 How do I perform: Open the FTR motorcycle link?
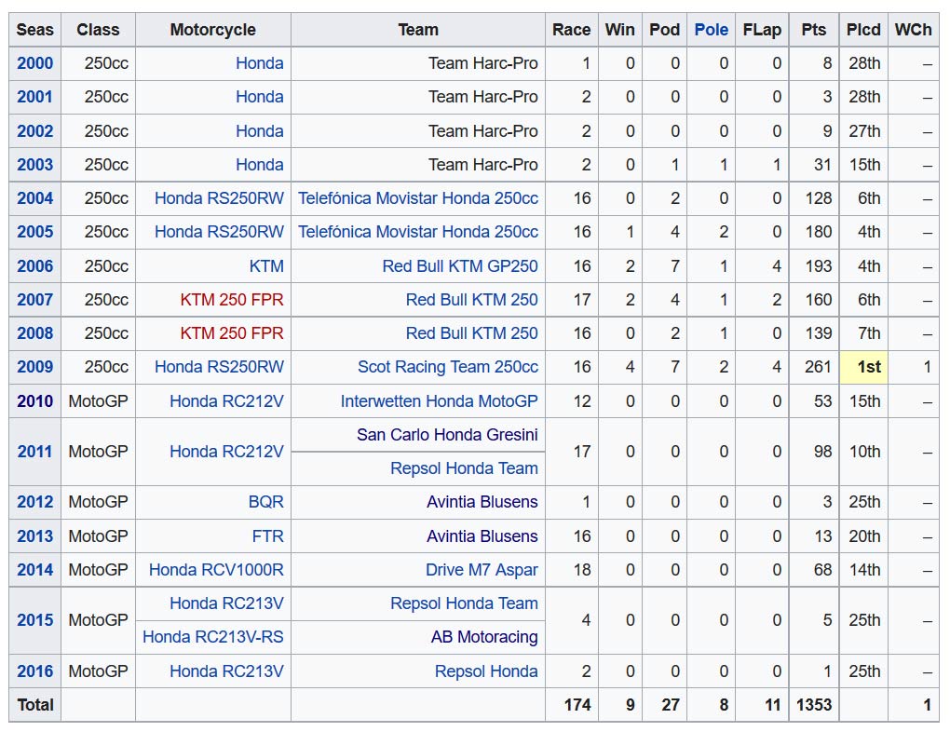click(268, 536)
